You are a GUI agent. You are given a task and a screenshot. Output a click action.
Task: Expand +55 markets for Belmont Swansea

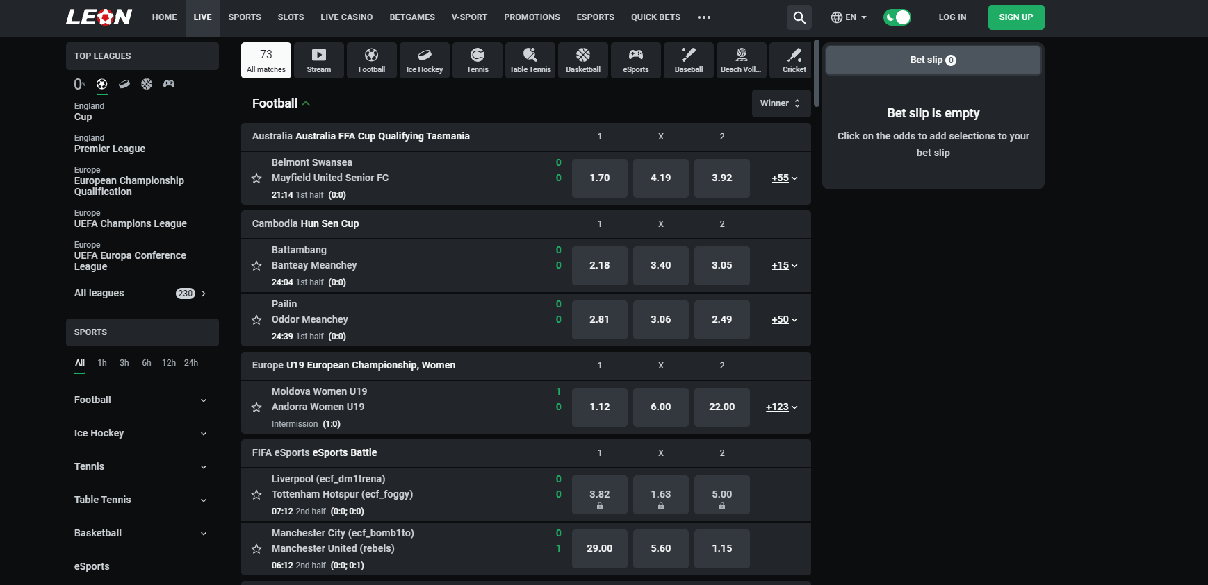785,178
